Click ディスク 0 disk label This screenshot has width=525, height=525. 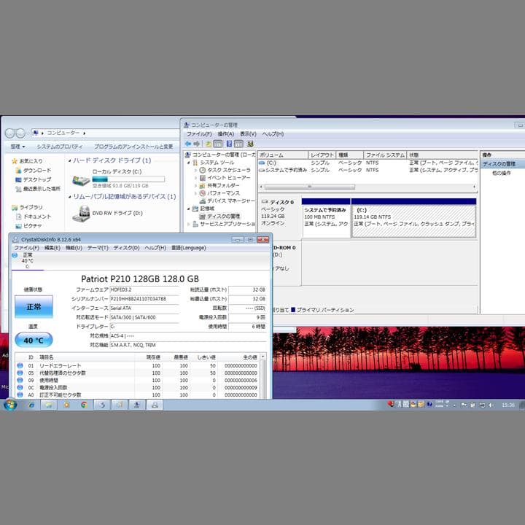(281, 202)
